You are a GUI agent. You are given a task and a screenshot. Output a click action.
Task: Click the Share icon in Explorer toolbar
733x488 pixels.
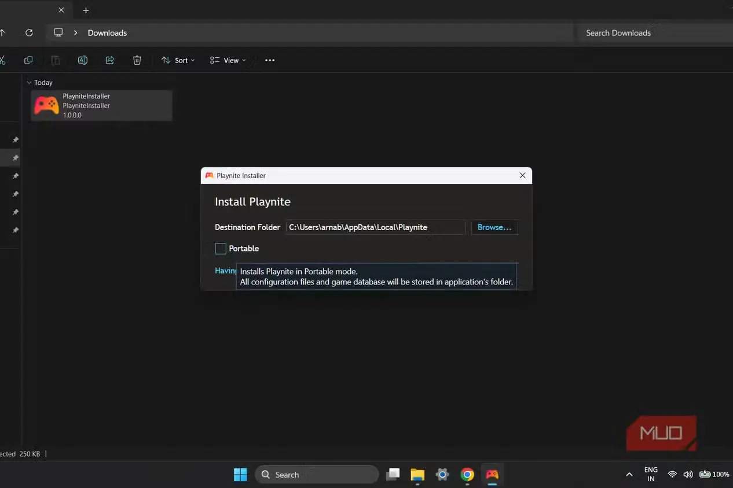tap(110, 60)
